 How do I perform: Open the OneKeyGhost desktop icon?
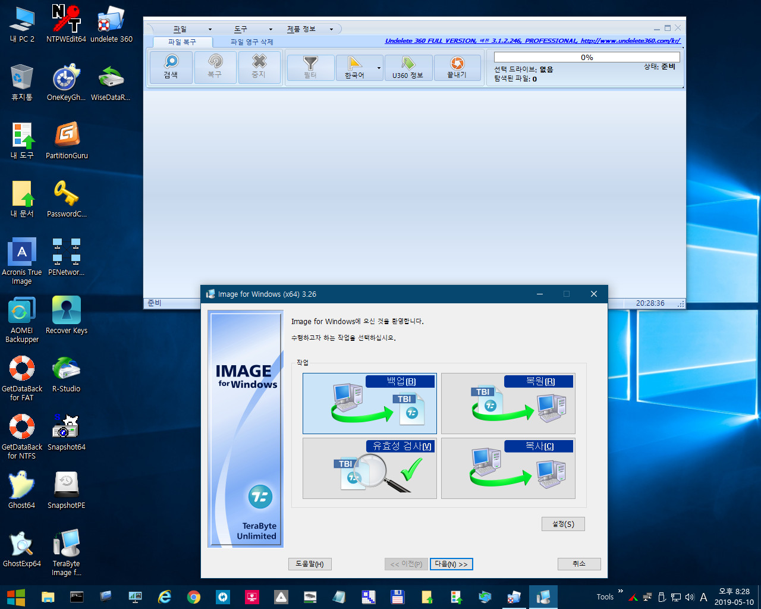[x=66, y=82]
